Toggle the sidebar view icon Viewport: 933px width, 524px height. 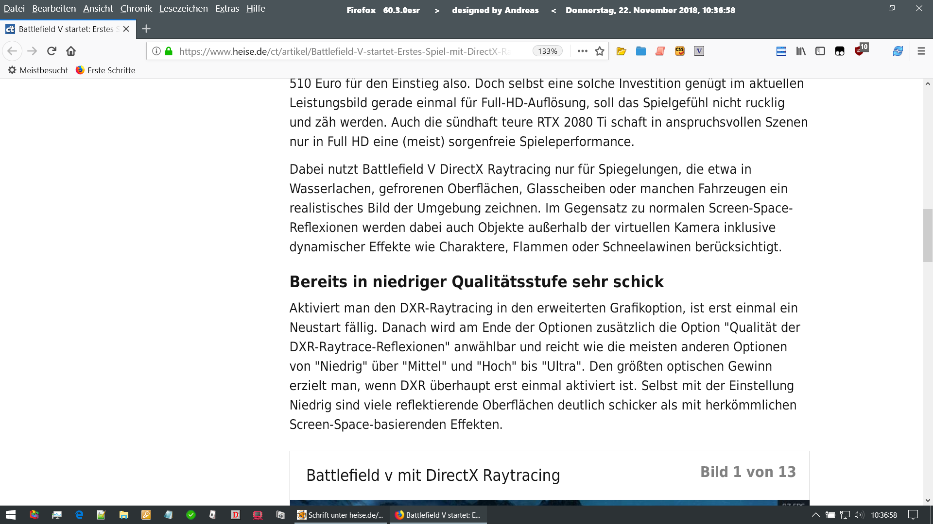[x=820, y=51]
